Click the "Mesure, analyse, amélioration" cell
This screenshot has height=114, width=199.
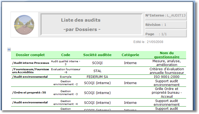click(x=166, y=63)
